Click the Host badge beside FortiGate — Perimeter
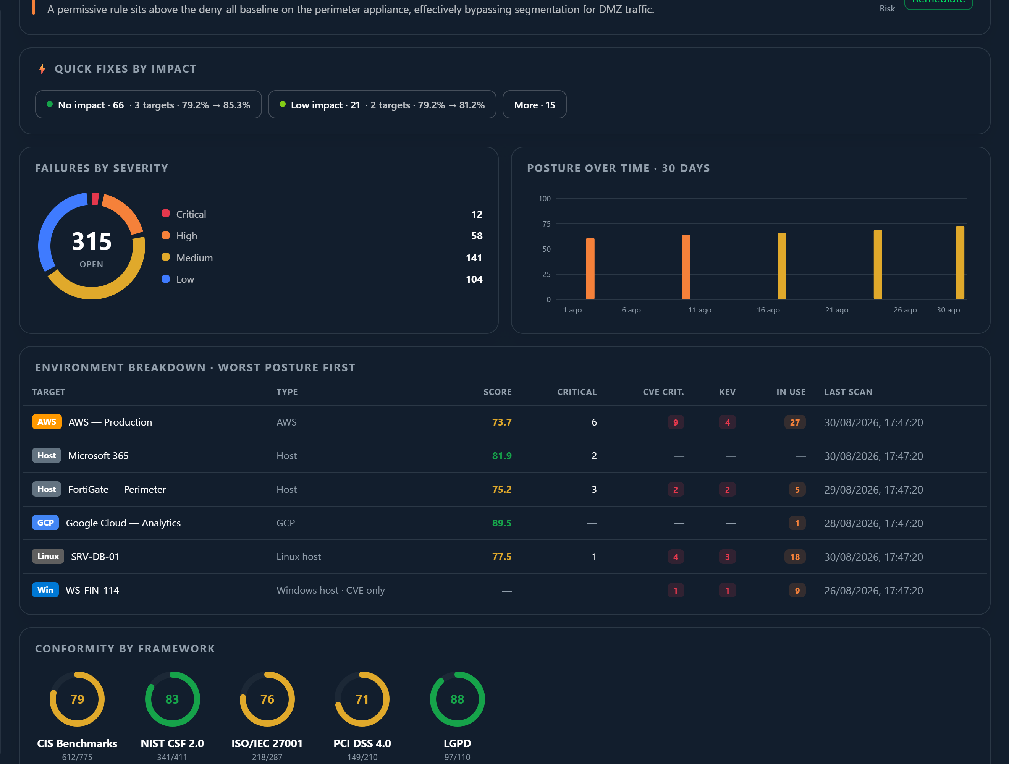 coord(47,489)
